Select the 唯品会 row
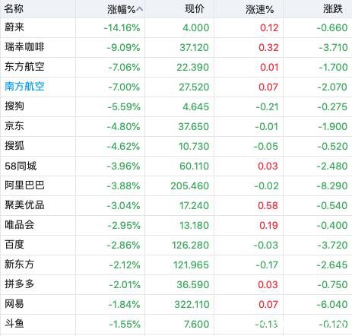Viewport: 352px width, 336px height. pos(176,225)
